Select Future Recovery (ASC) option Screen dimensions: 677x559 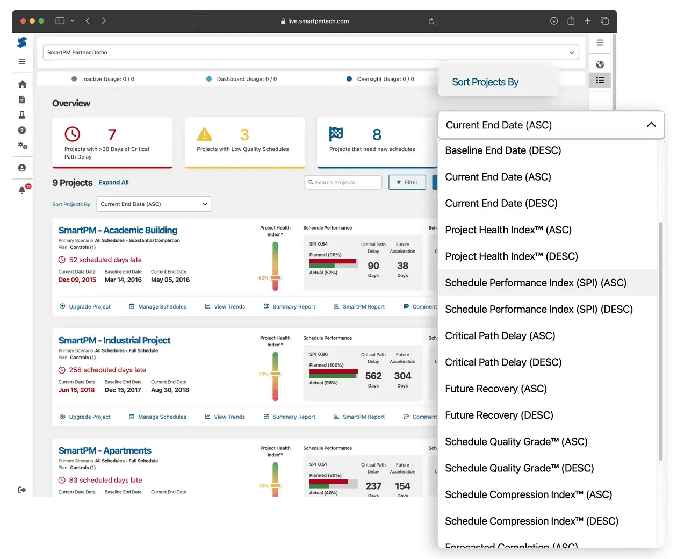pos(548,389)
